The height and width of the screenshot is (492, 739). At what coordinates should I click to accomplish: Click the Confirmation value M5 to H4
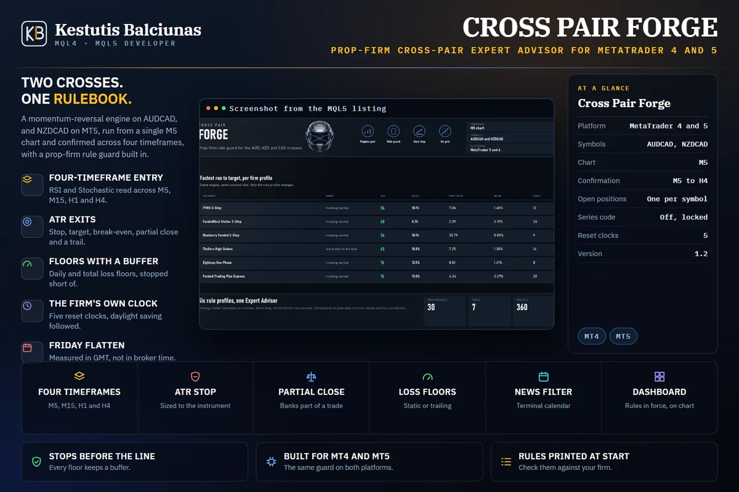click(x=690, y=181)
